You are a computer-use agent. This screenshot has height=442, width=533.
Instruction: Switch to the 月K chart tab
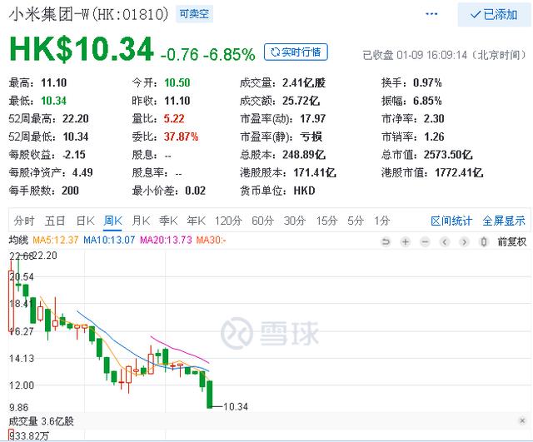(141, 221)
